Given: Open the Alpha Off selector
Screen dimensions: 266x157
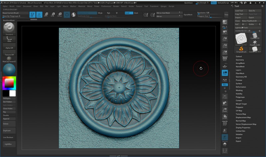Looking at the screenshot, I should (9, 46).
